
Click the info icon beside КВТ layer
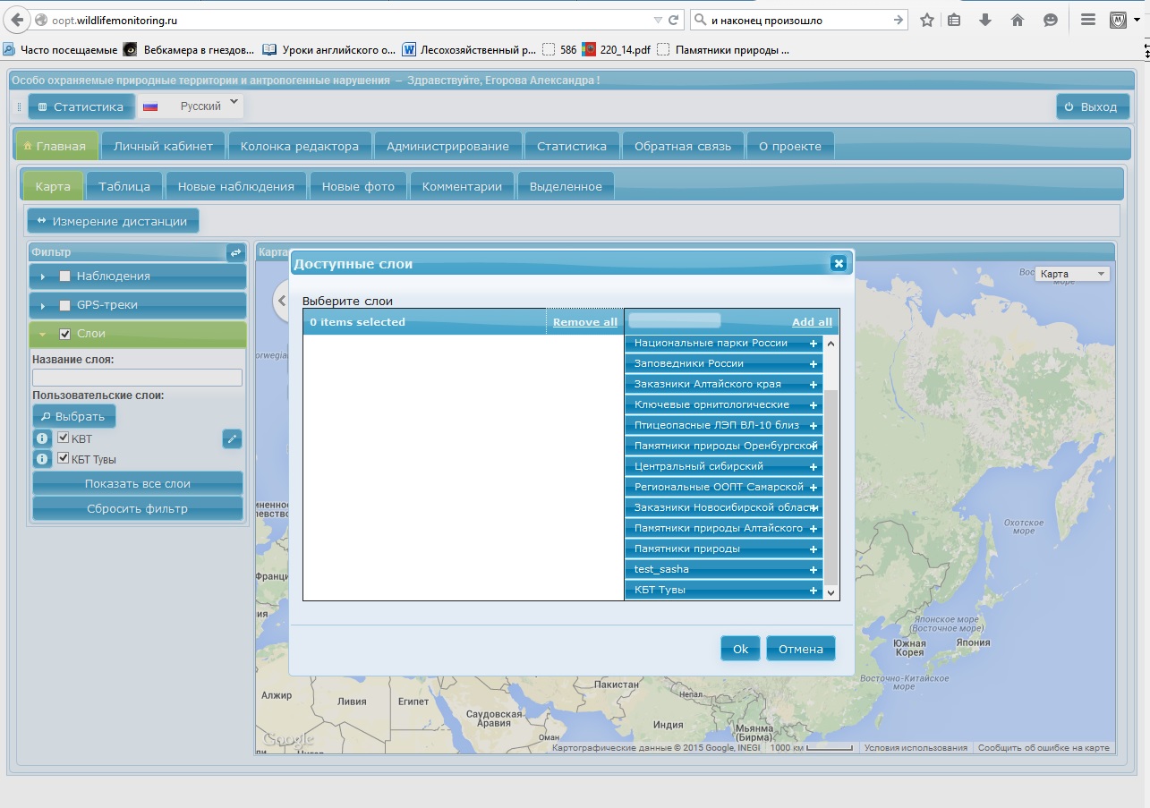42,438
